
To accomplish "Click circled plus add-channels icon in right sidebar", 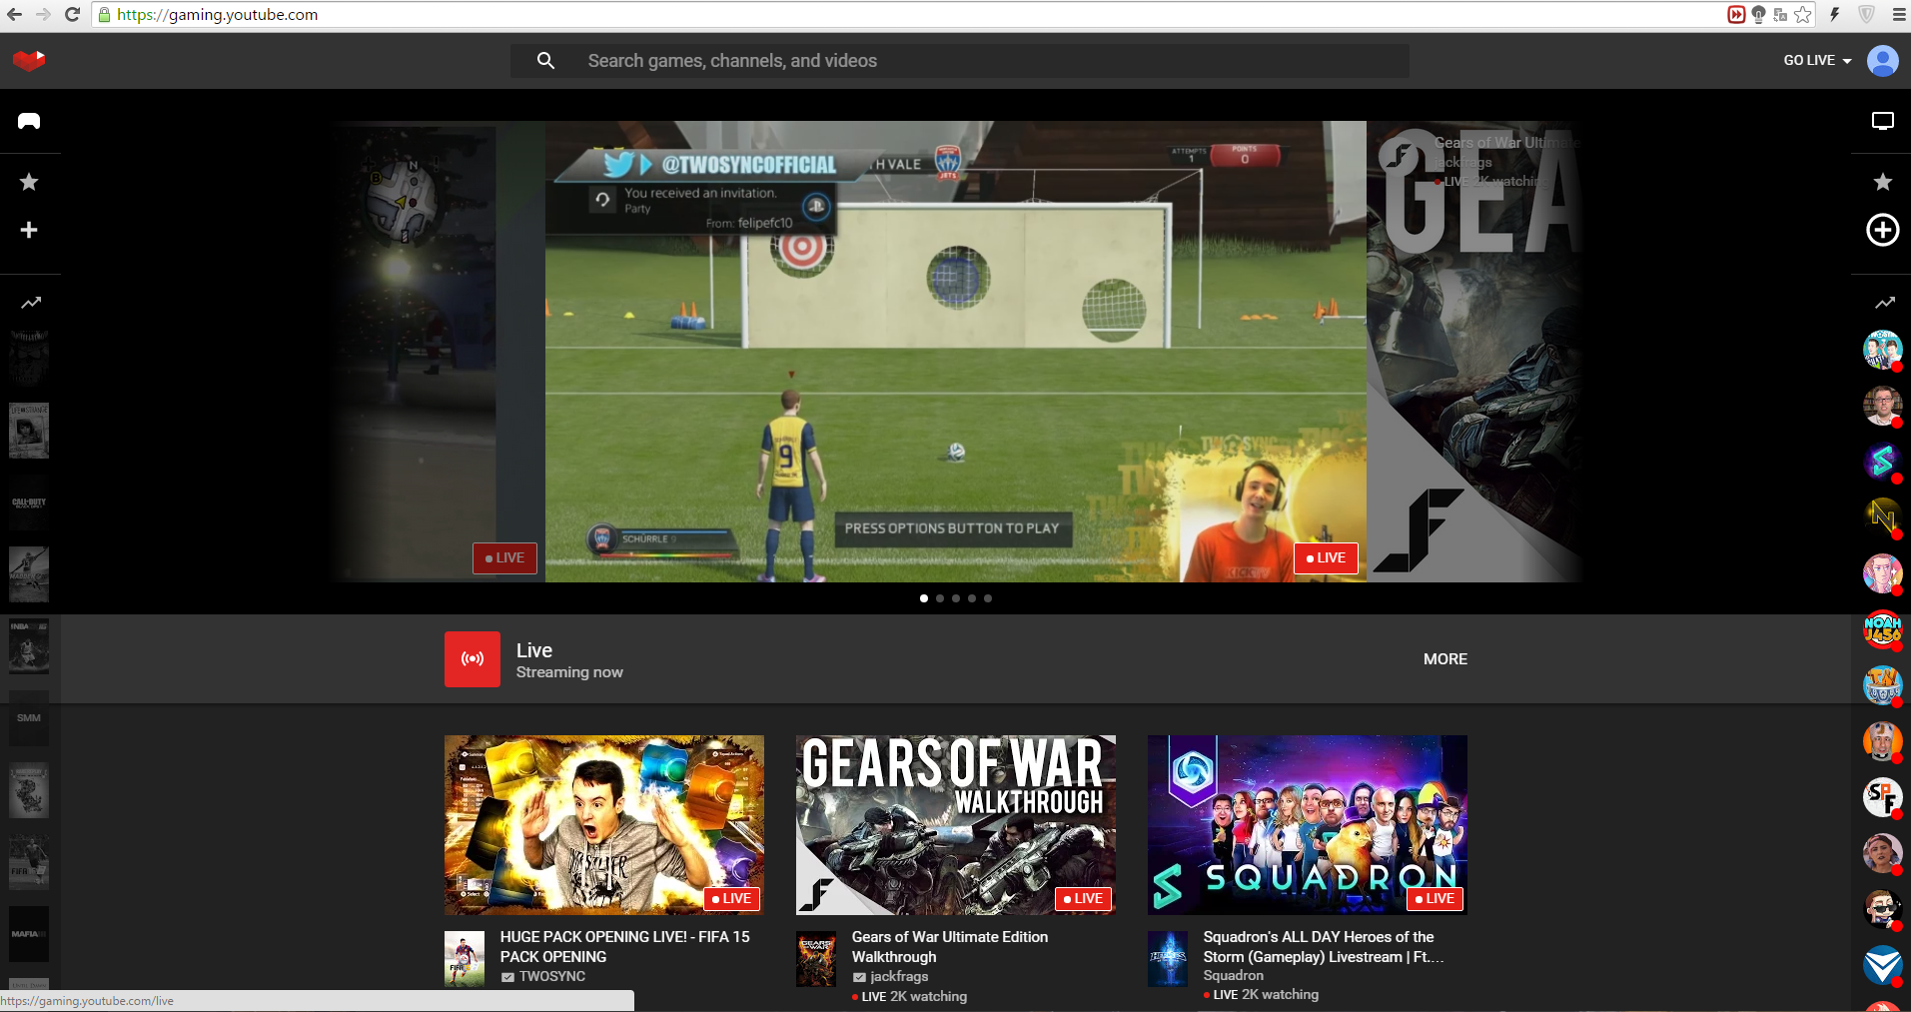I will coord(1882,230).
